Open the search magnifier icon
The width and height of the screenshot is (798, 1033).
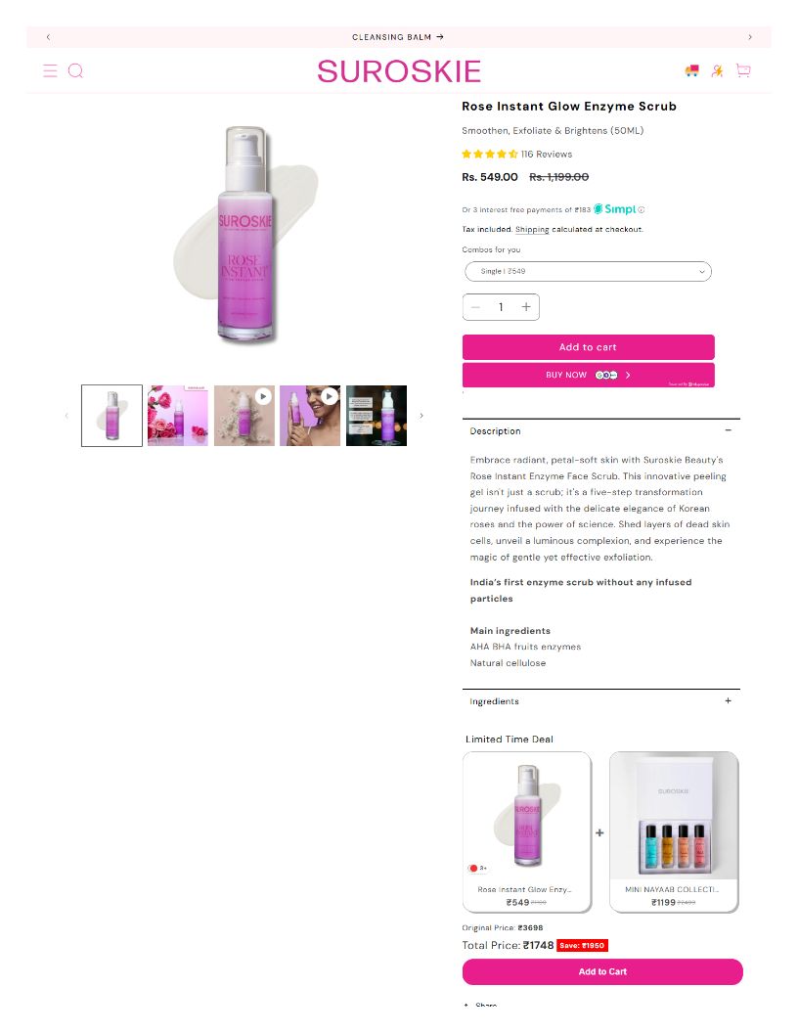[x=75, y=70]
